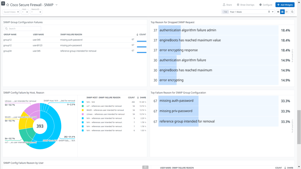The width and height of the screenshot is (301, 169).
Task: Click the Add Widgets button
Action: click(285, 5)
